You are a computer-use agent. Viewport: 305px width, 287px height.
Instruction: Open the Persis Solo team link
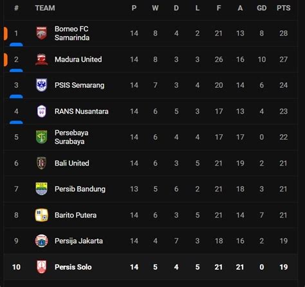pyautogui.click(x=73, y=267)
